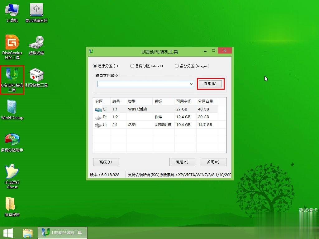Open the 高级(A) advanced options

tap(106, 162)
